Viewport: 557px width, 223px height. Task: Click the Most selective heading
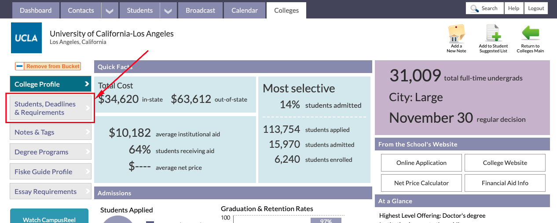(x=299, y=88)
